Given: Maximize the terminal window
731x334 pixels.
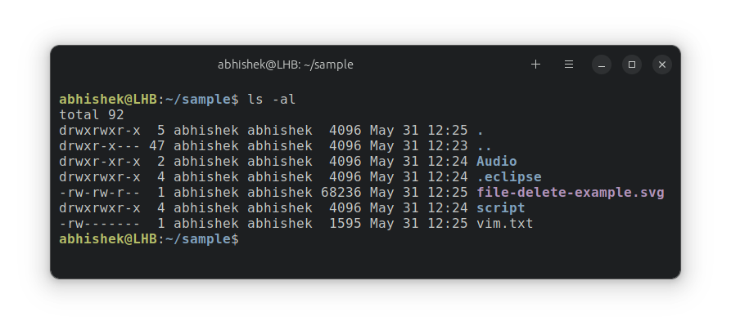Looking at the screenshot, I should [632, 65].
